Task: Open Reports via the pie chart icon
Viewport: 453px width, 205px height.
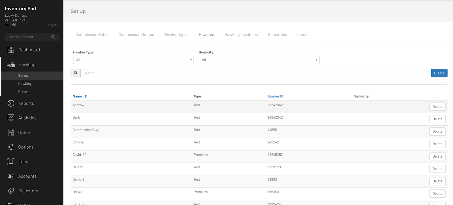Action: pyautogui.click(x=11, y=103)
